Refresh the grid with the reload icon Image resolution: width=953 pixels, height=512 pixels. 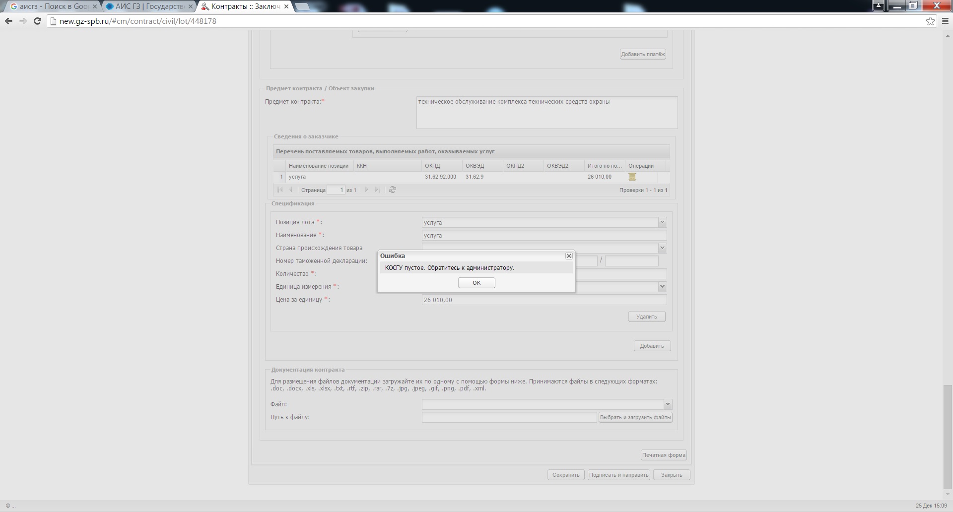[393, 190]
